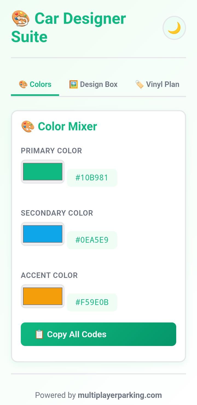The width and height of the screenshot is (197, 405).
Task: Click the tag icon on Vinyl Plan
Action: point(139,84)
